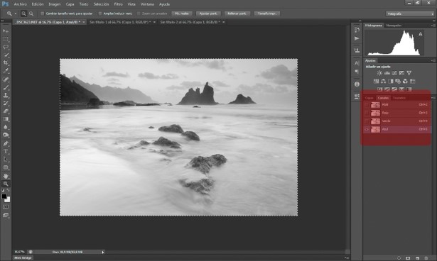Screen dimensions: 437x261
Task: Add Color Balance scales adjustment
Action: click(383, 81)
